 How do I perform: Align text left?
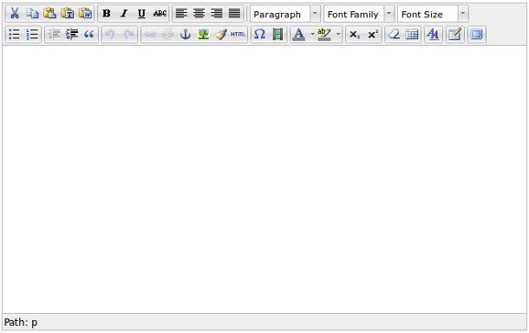tap(181, 14)
